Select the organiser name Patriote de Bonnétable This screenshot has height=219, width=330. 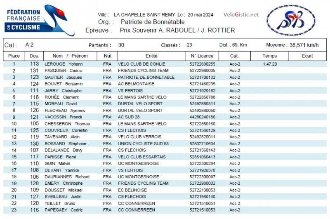pyautogui.click(x=153, y=22)
